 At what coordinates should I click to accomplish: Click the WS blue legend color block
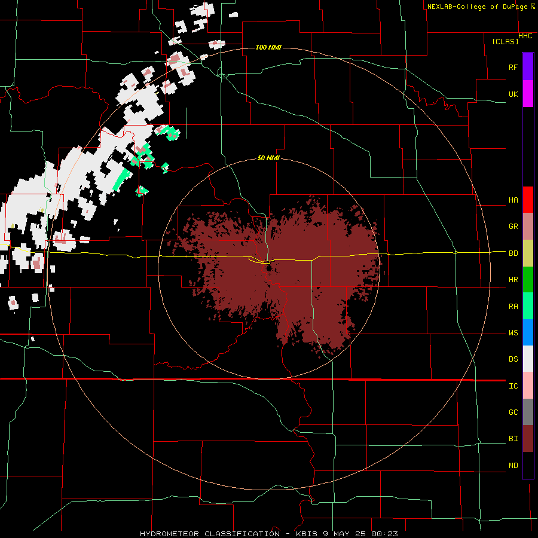(528, 332)
